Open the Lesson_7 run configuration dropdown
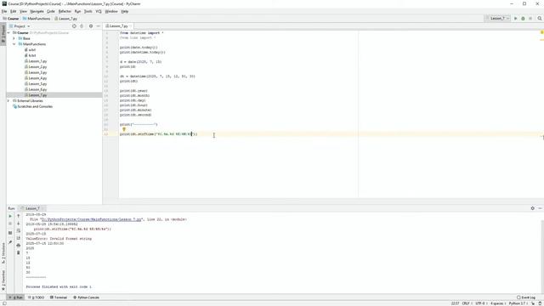The width and height of the screenshot is (544, 306). [x=497, y=19]
